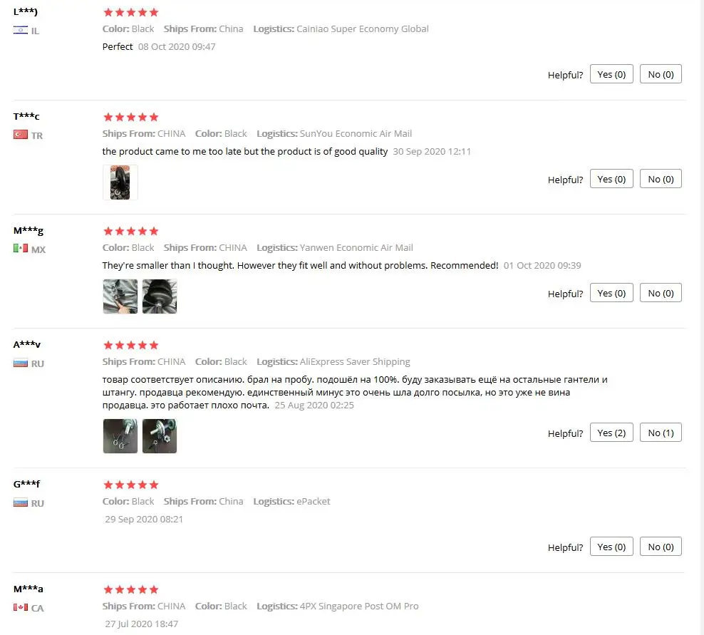Click No (1) on A***v's review
This screenshot has height=635, width=704.
pyautogui.click(x=661, y=433)
